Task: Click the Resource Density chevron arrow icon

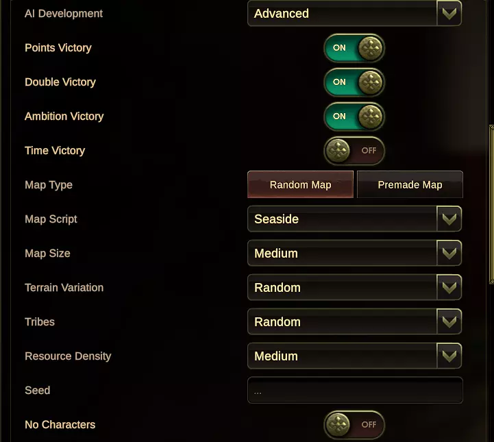Action: 449,356
